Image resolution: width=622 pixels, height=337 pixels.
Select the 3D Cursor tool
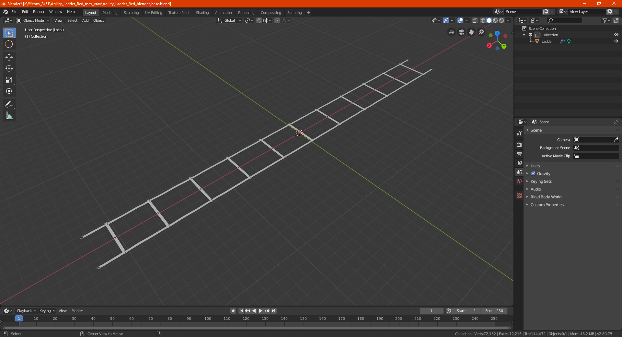(x=9, y=44)
